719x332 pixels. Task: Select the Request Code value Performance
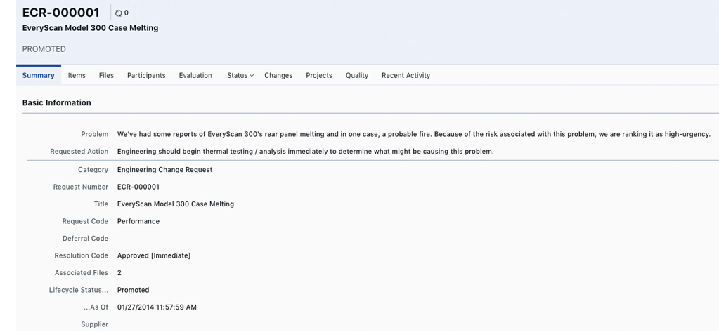(x=138, y=221)
